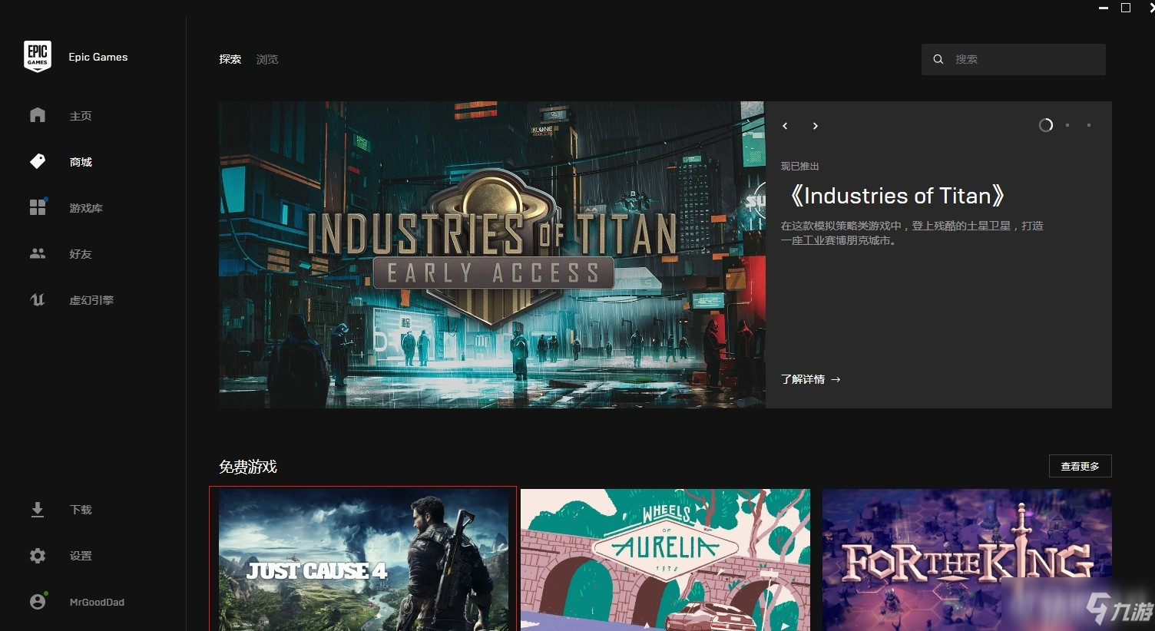Open the Just Cause 4 free game card
This screenshot has height=631, width=1155.
tap(364, 560)
